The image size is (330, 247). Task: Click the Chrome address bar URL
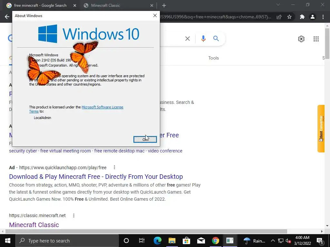[216, 17]
